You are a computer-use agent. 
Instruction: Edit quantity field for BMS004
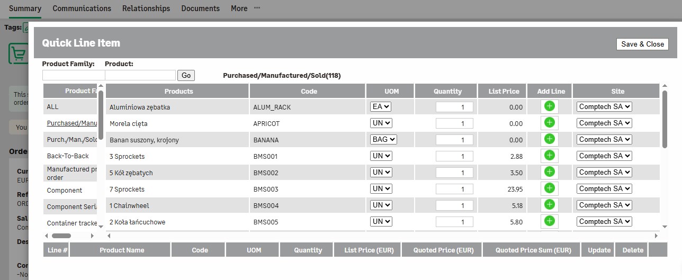tap(454, 205)
